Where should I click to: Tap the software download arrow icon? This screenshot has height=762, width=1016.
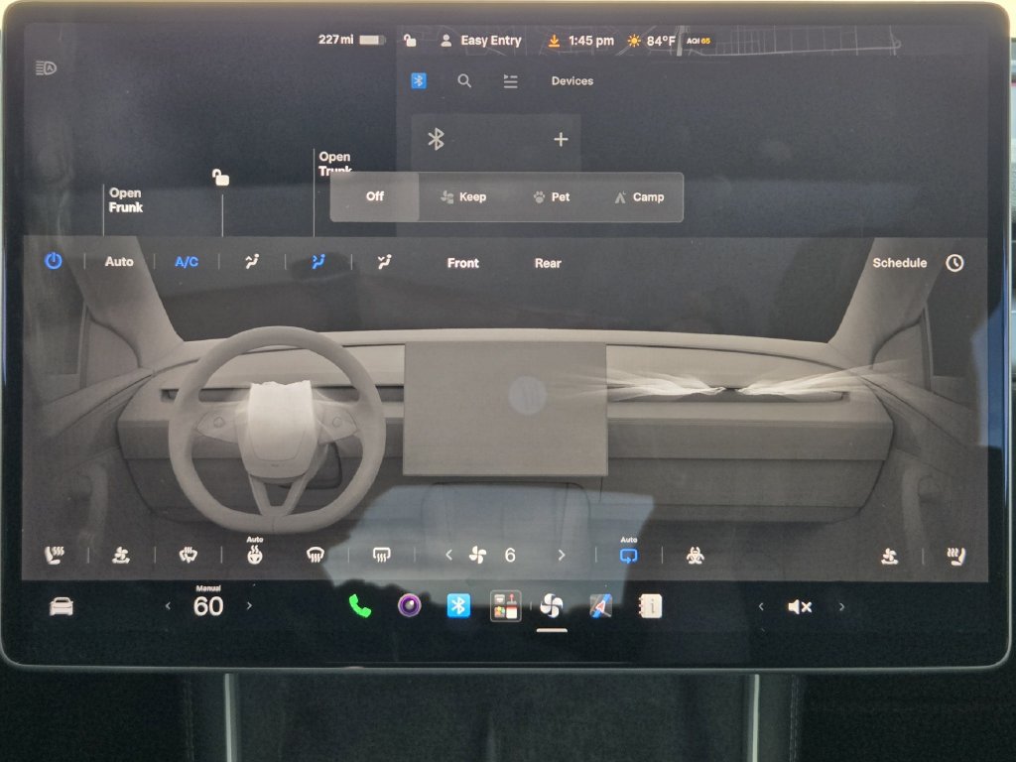click(x=554, y=41)
